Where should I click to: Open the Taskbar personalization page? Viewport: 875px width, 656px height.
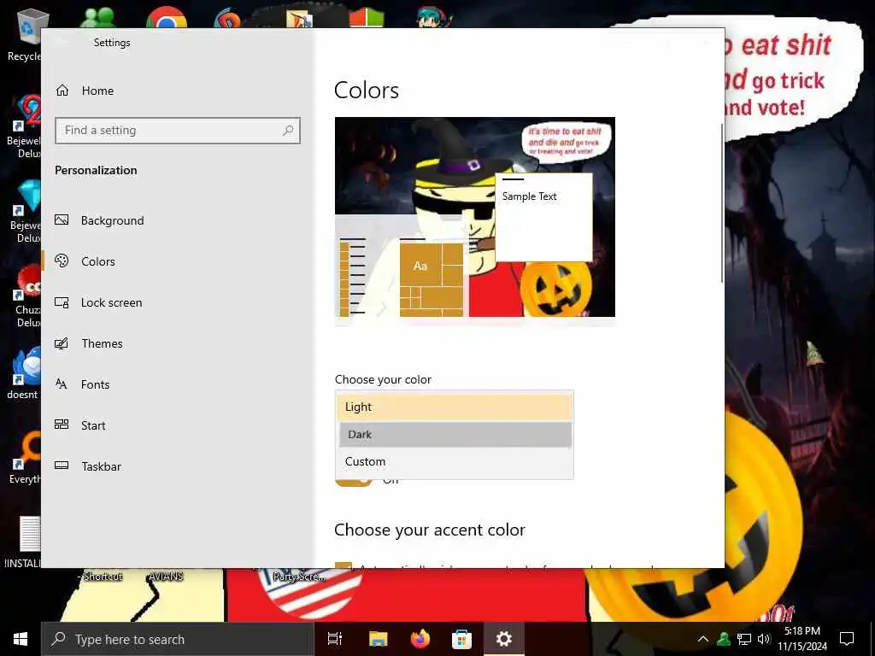coord(101,466)
